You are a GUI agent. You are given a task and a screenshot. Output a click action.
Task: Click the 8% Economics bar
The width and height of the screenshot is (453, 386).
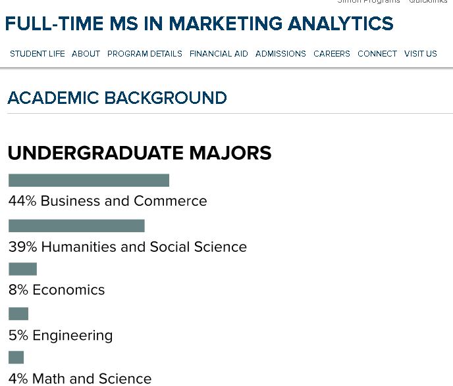[x=22, y=269]
